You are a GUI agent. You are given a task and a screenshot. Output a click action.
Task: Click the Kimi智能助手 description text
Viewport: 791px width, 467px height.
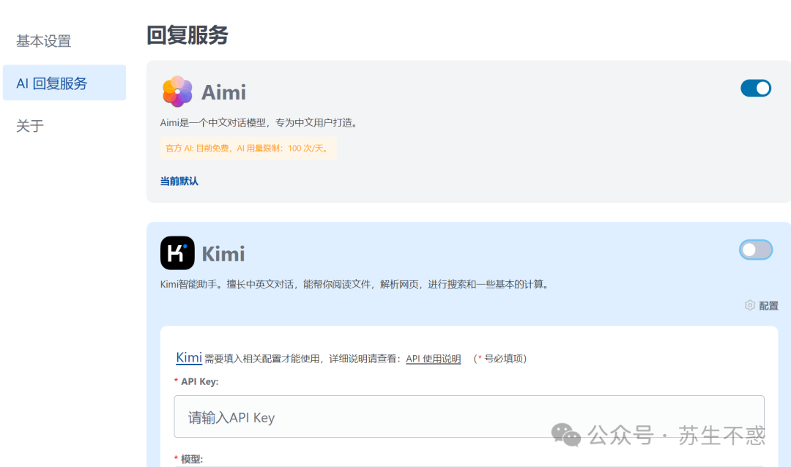click(354, 285)
